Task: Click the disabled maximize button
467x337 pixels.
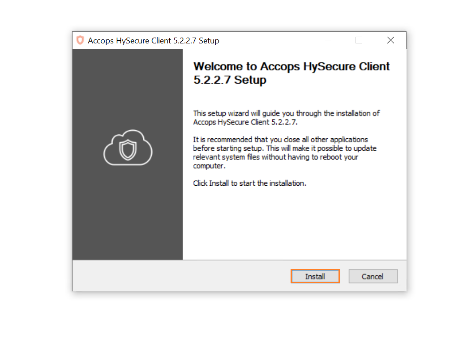Action: click(359, 40)
